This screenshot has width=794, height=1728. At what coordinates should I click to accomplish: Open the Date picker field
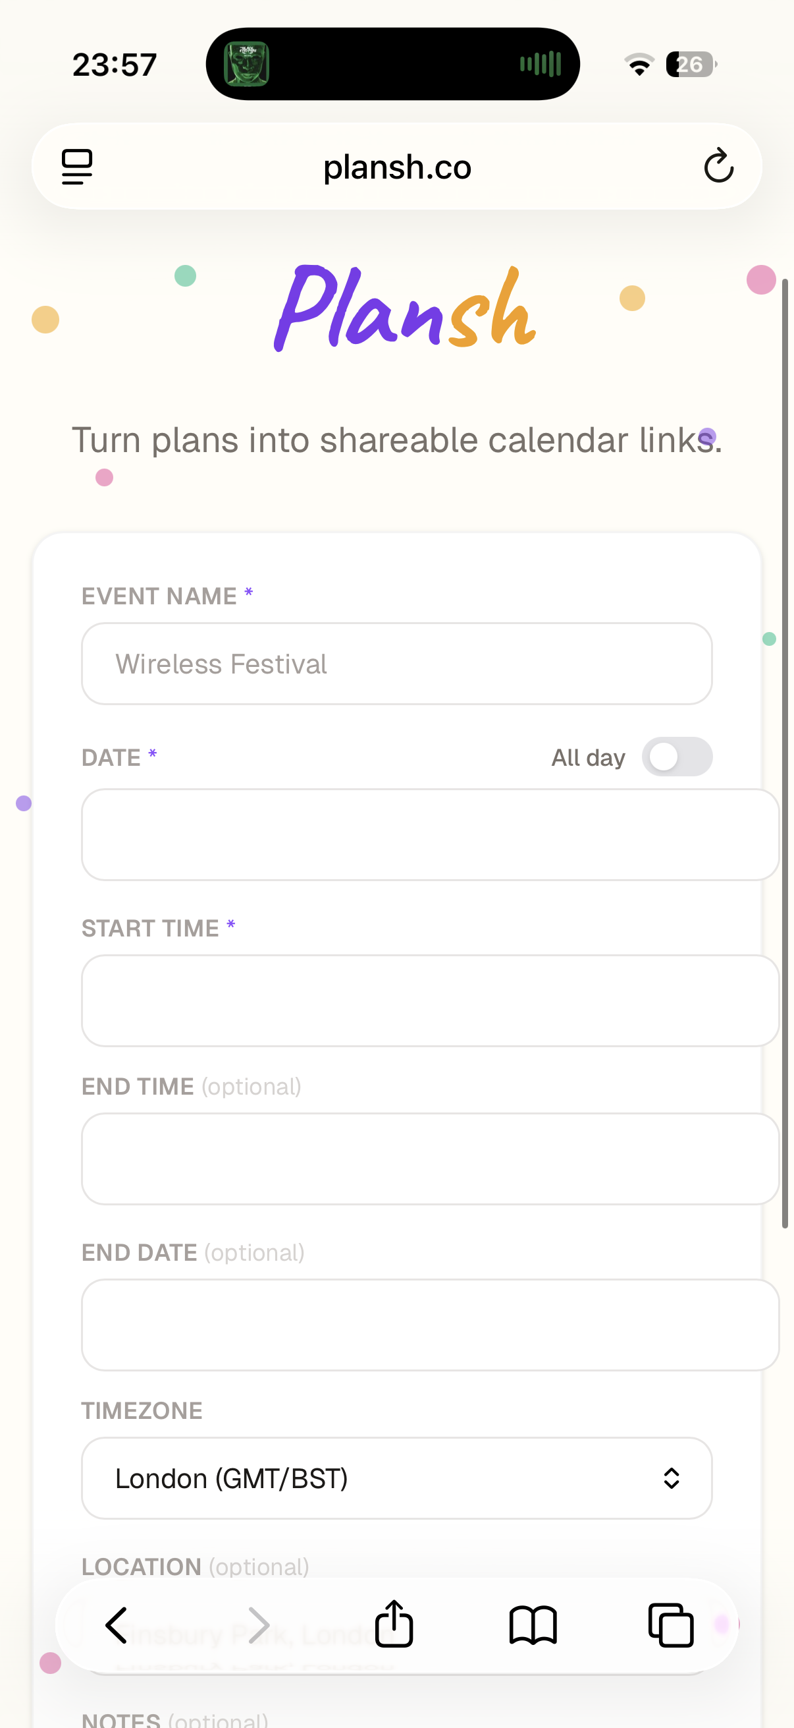coord(429,834)
